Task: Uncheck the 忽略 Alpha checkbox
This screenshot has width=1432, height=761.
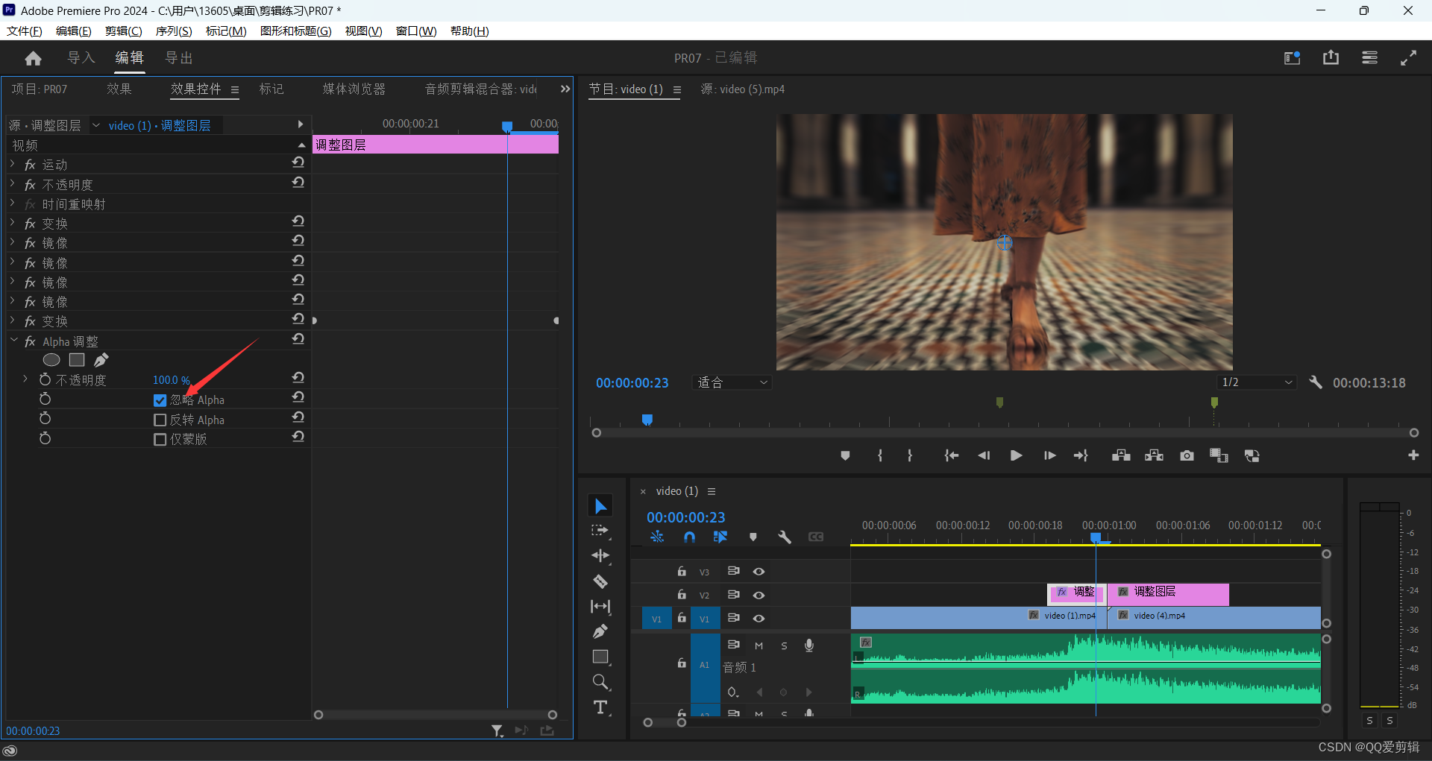Action: point(160,400)
